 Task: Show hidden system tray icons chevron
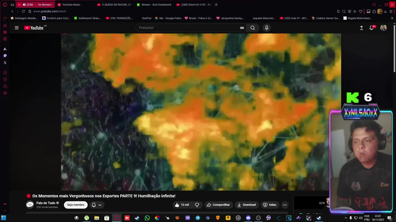click(x=346, y=218)
